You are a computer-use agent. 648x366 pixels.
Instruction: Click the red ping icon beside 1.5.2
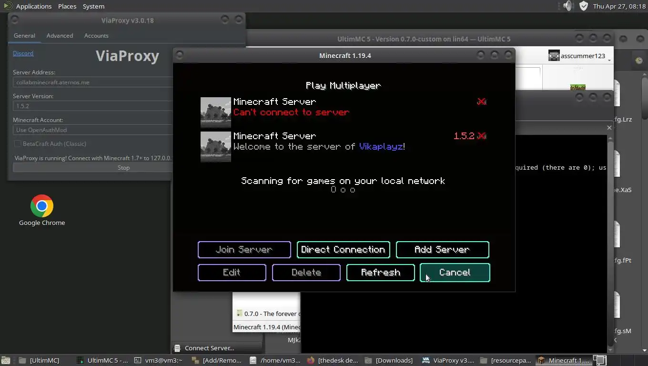(481, 136)
